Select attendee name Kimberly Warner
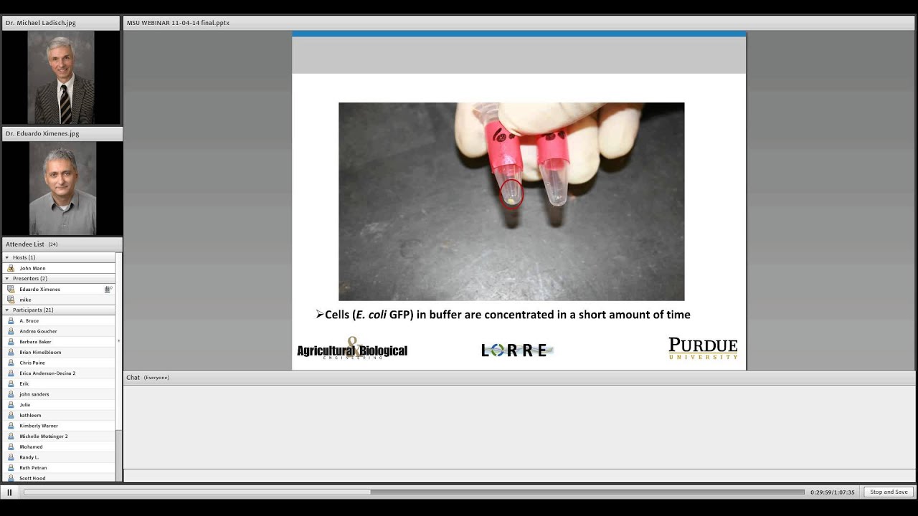The height and width of the screenshot is (516, 918). click(39, 426)
